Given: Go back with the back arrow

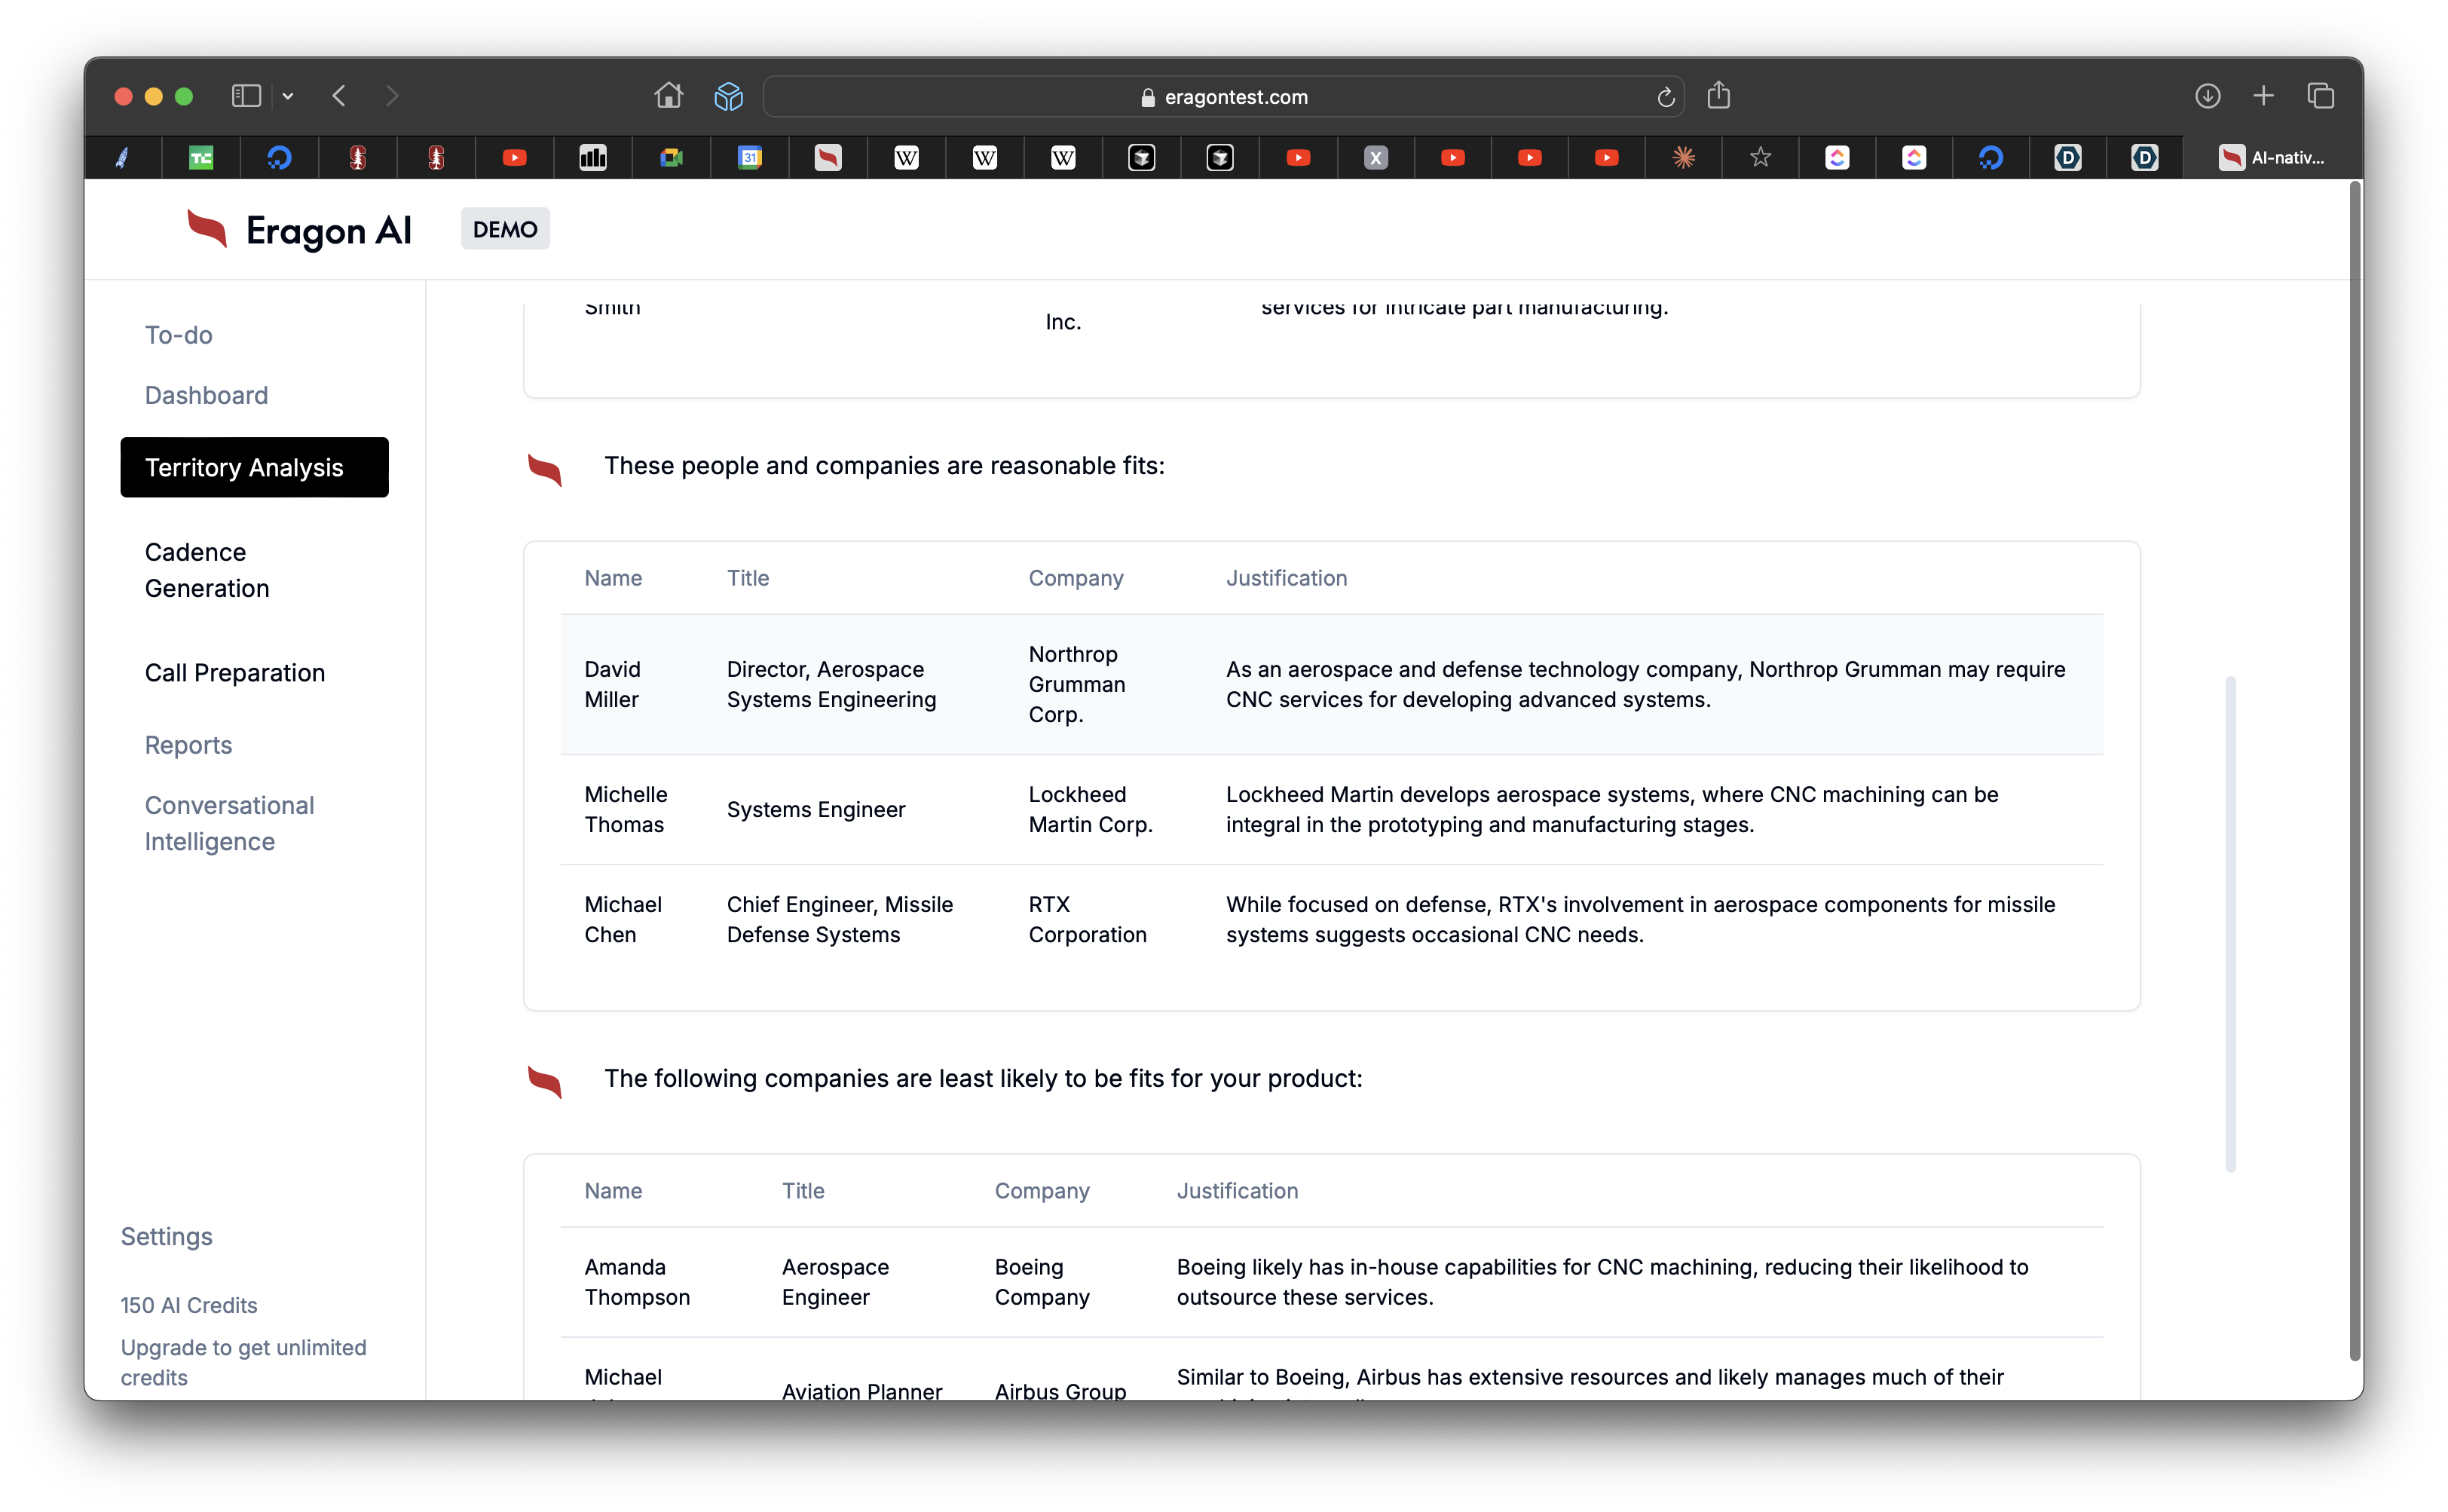Looking at the screenshot, I should pos(339,96).
